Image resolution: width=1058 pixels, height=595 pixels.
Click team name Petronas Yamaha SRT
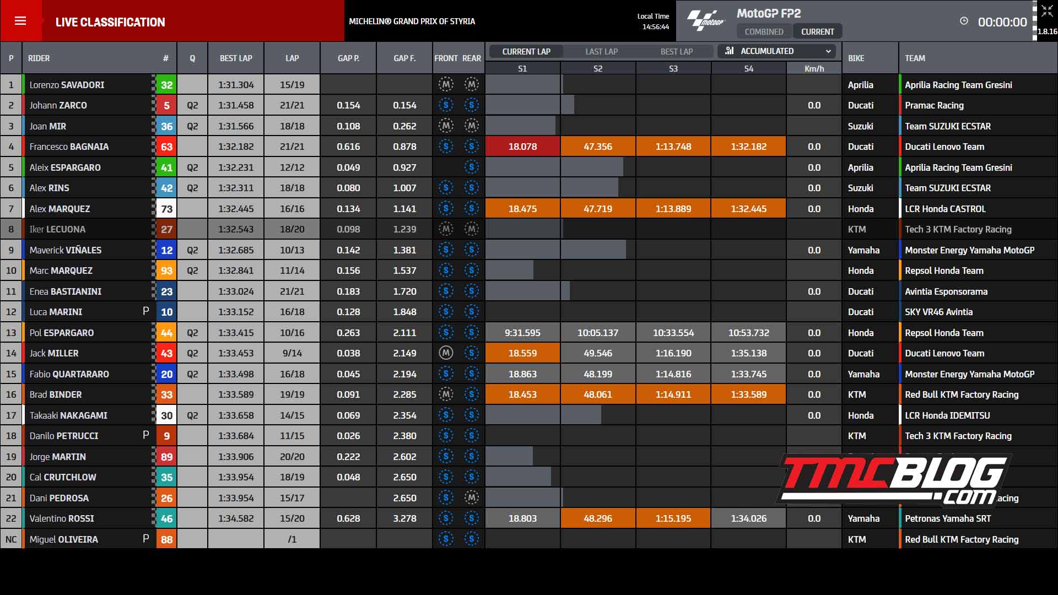948,518
